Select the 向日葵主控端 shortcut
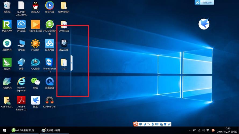 pyautogui.click(x=35, y=26)
